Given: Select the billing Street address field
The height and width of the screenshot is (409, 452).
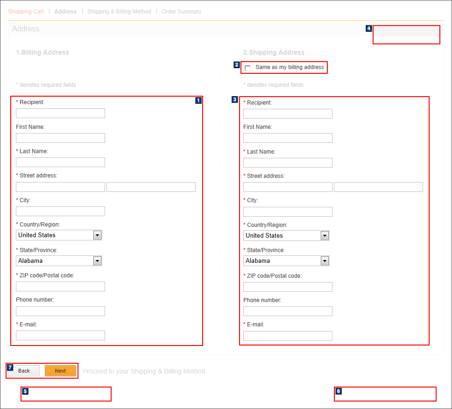Looking at the screenshot, I should pyautogui.click(x=60, y=187).
